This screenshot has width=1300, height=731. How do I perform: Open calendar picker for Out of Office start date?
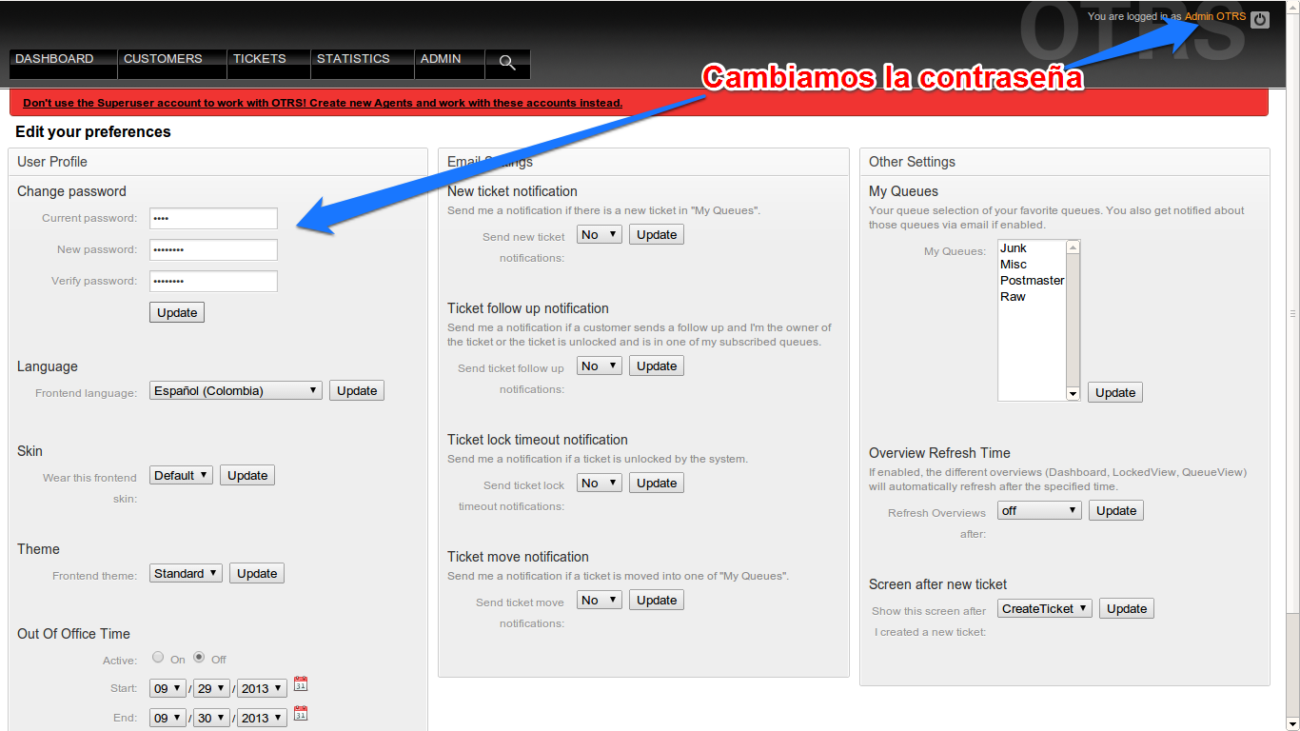pos(300,683)
